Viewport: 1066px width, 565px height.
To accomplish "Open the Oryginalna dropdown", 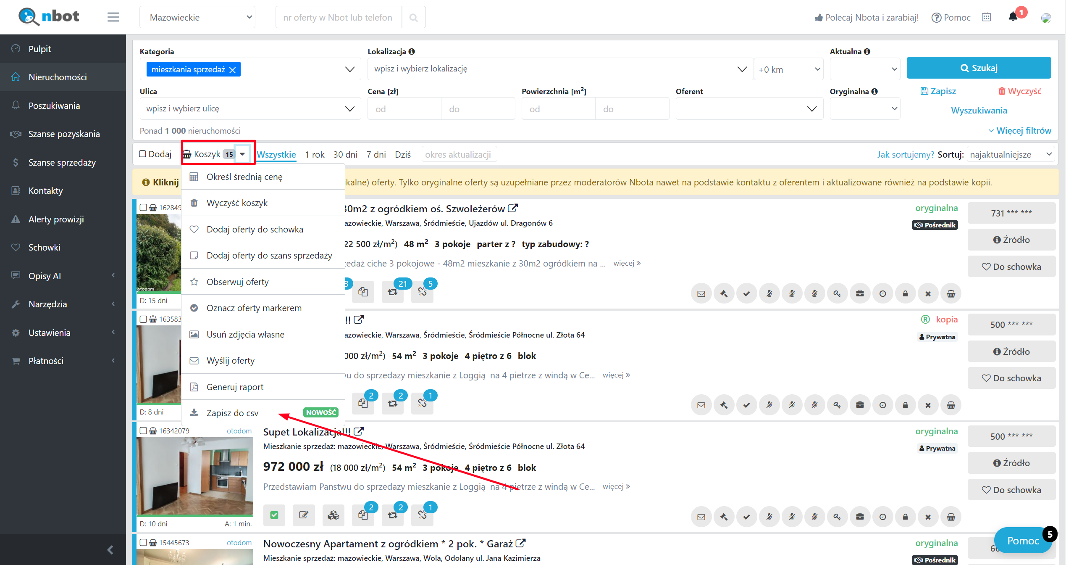I will click(865, 109).
